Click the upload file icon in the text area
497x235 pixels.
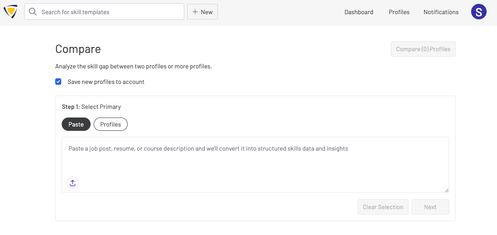[x=72, y=183]
